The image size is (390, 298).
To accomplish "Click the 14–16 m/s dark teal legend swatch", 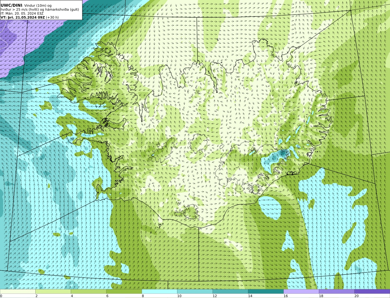I will tap(266, 292).
